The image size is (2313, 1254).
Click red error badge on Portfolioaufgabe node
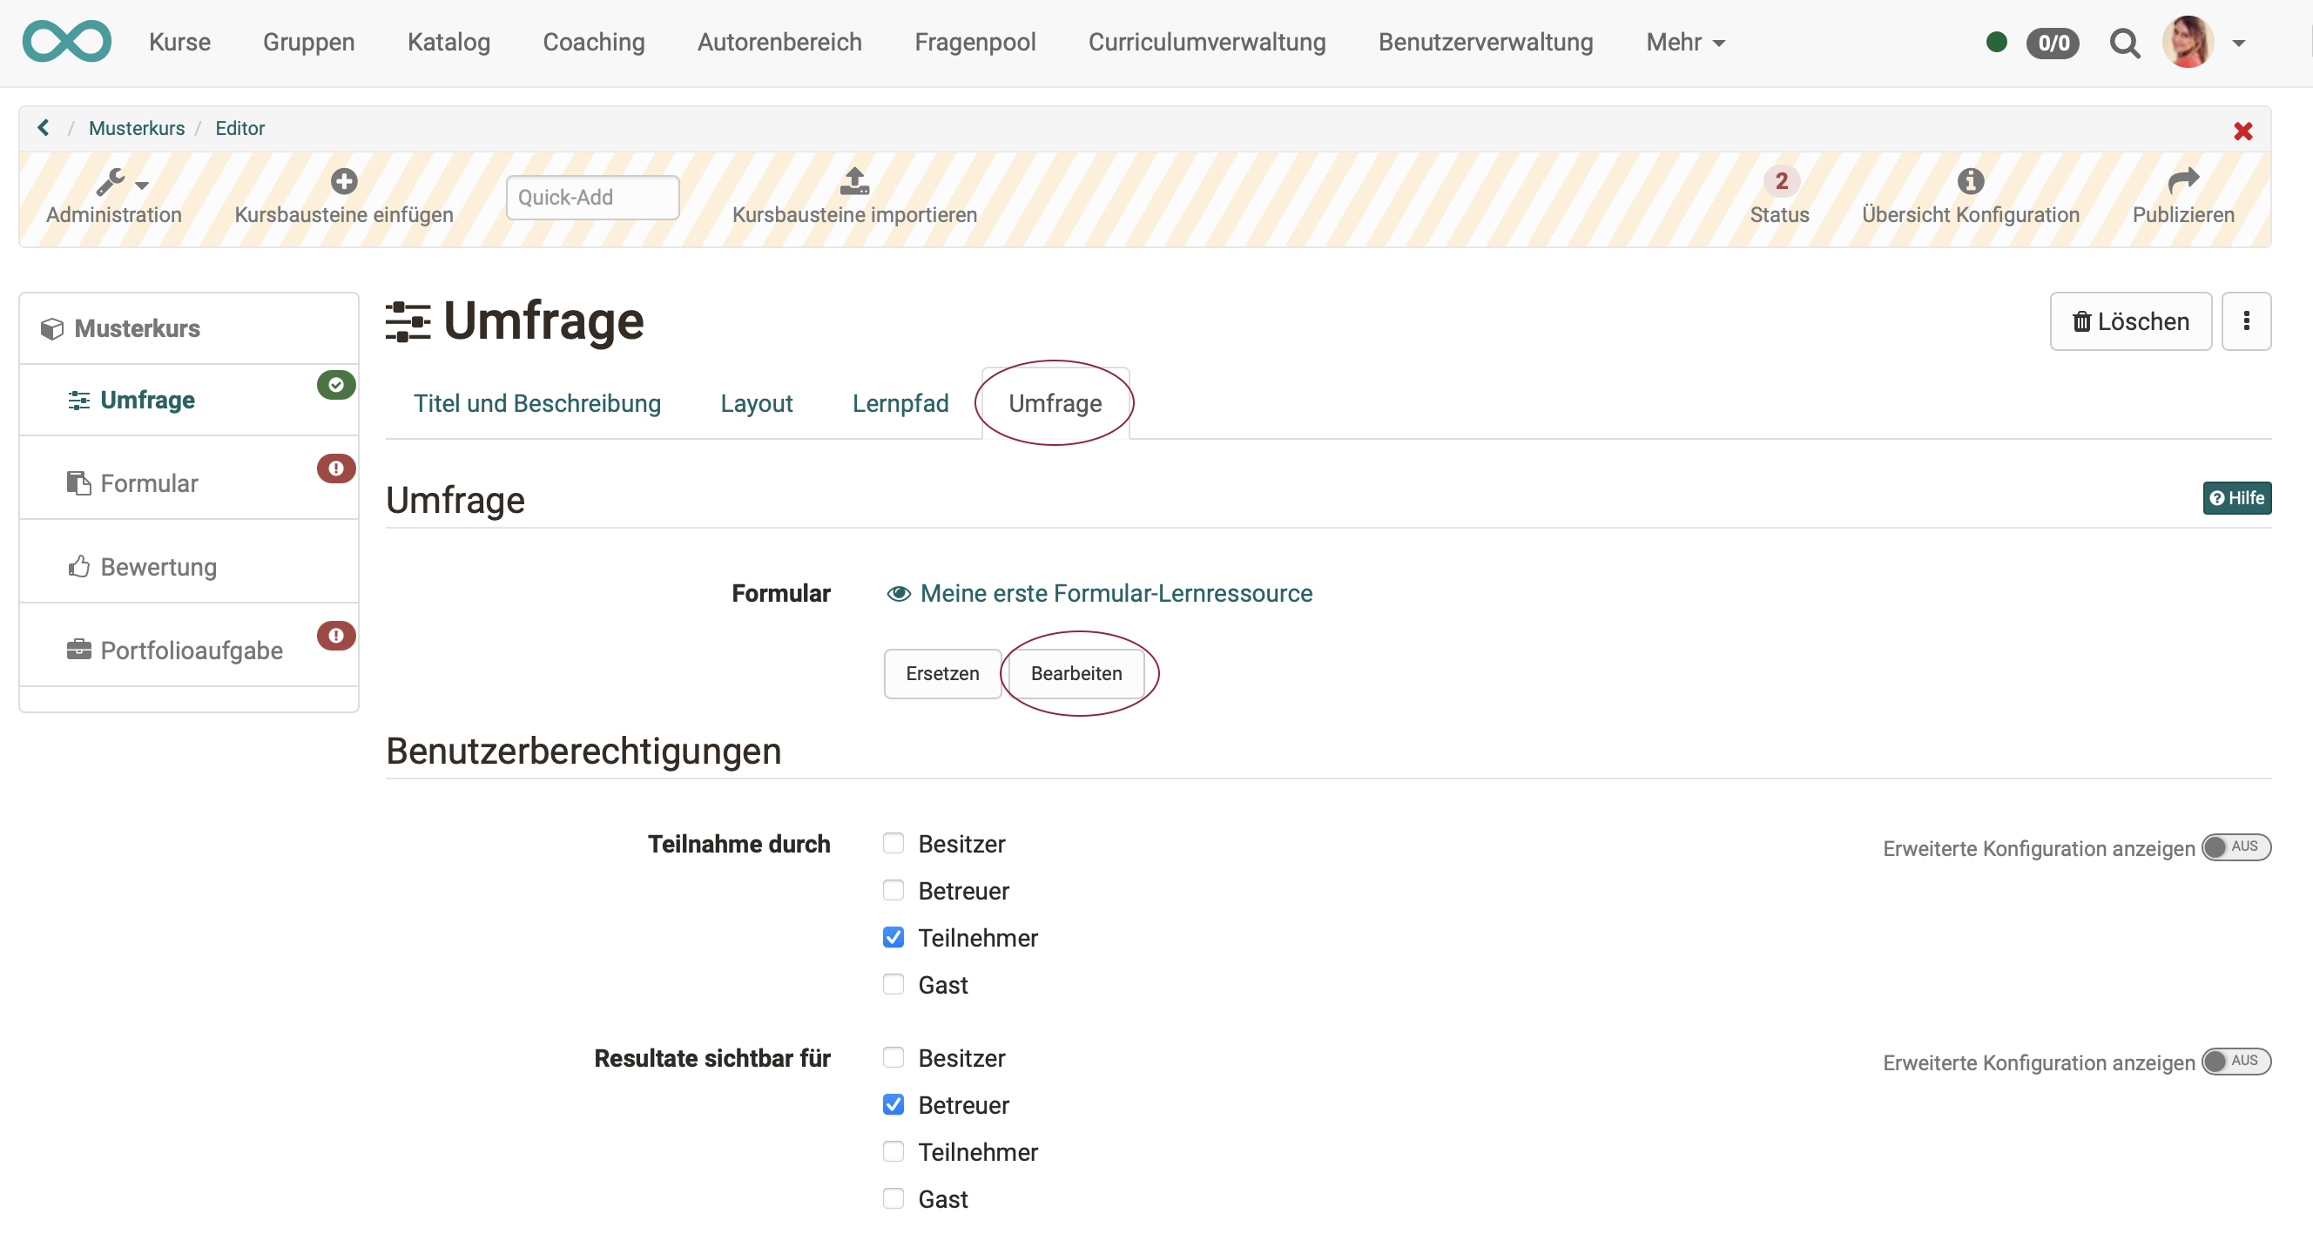pyautogui.click(x=337, y=636)
